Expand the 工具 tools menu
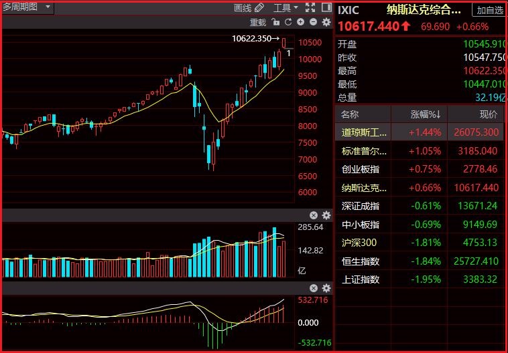Screen dimensions: 508x353 point(285,7)
